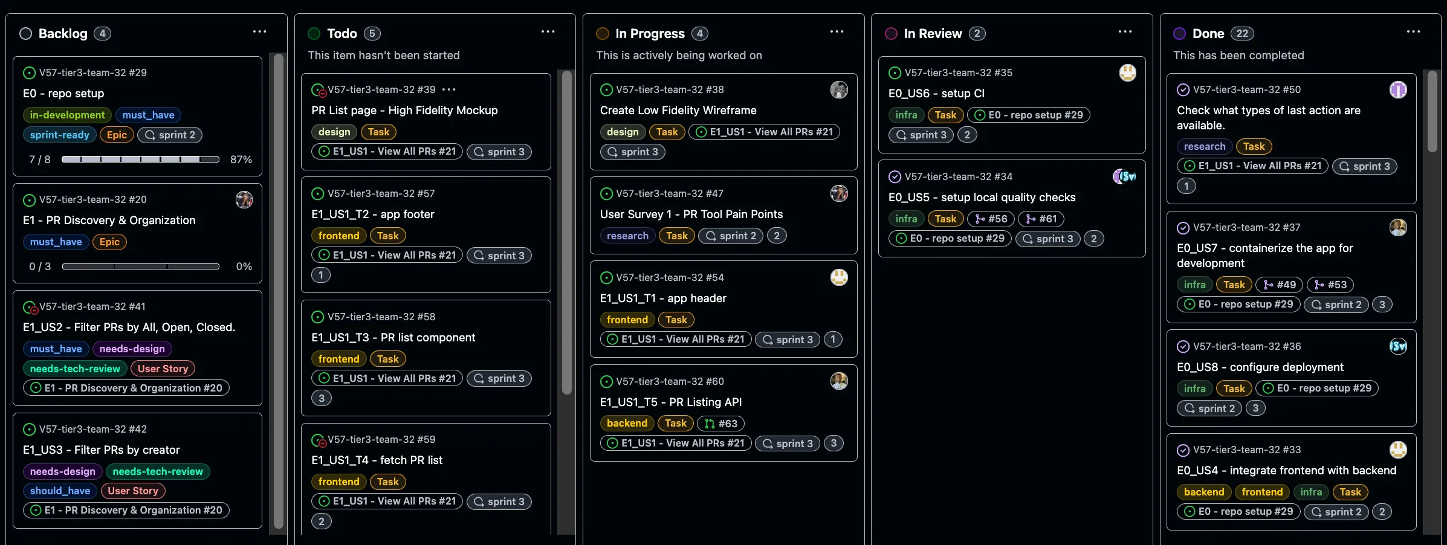Click the pull request #63 badge
Screen dimensions: 1447x545
721,424
